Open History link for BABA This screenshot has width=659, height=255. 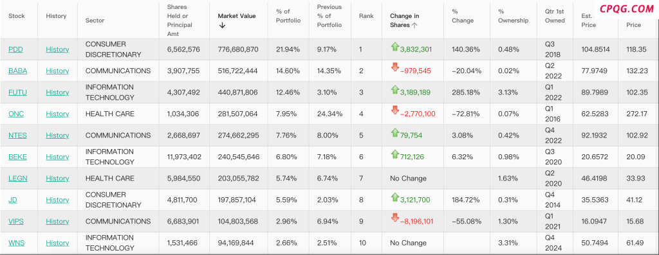click(x=57, y=71)
